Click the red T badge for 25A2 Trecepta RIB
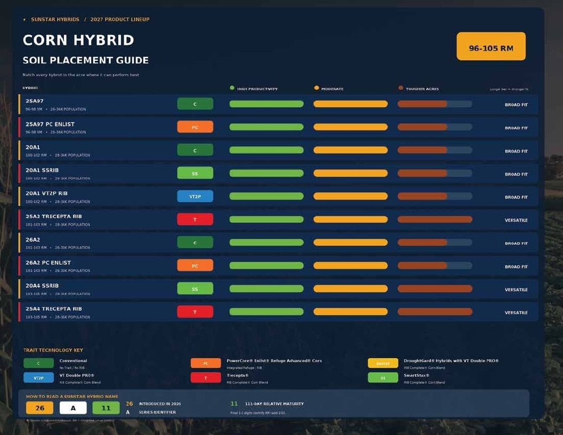Screen dimensions: 563x435 tap(195, 219)
